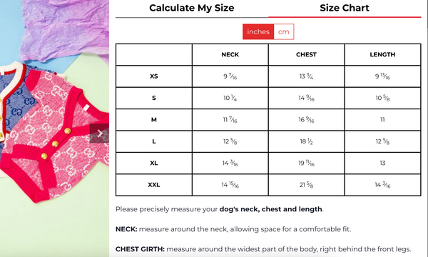
Task: Select the XS size row label
Action: [x=154, y=76]
